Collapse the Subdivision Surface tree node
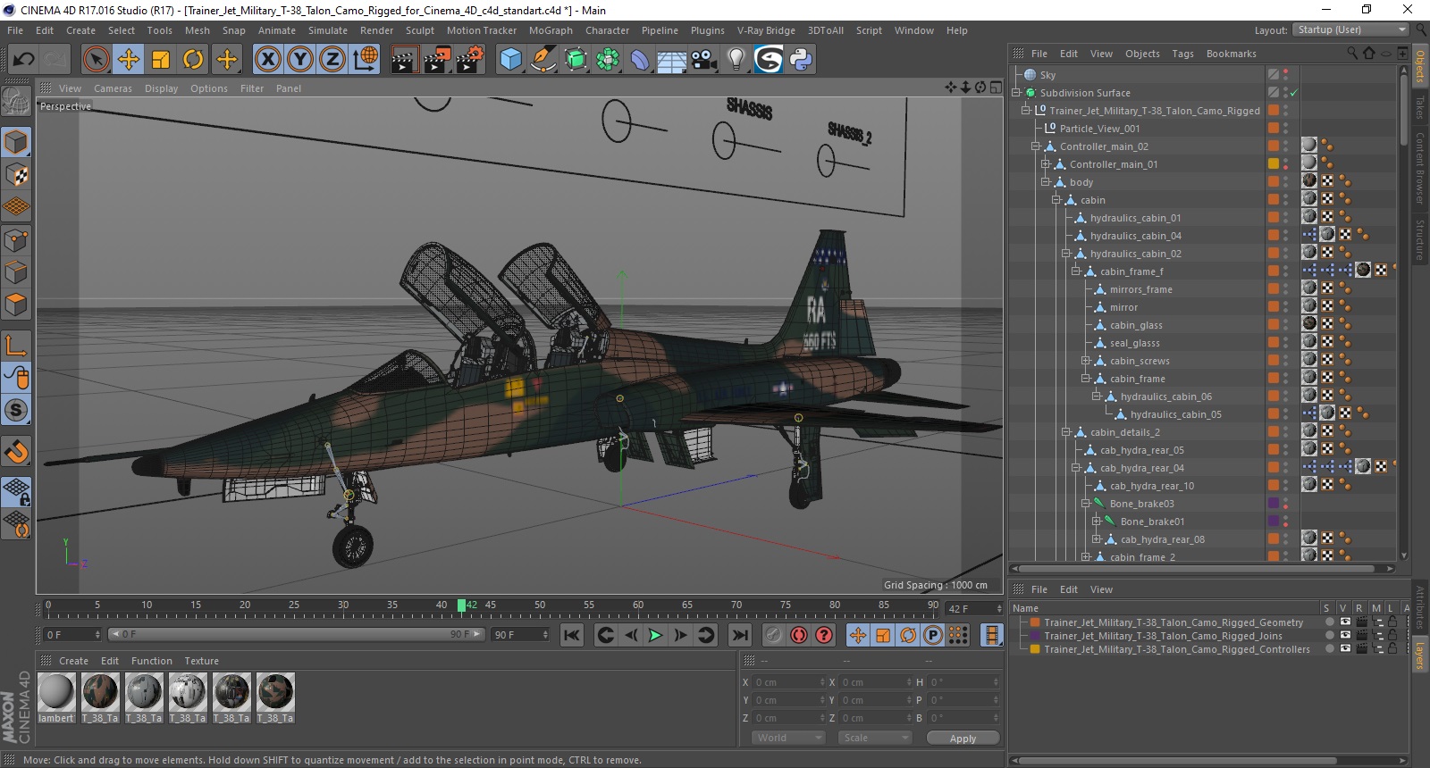This screenshot has height=768, width=1430. pyautogui.click(x=1016, y=93)
